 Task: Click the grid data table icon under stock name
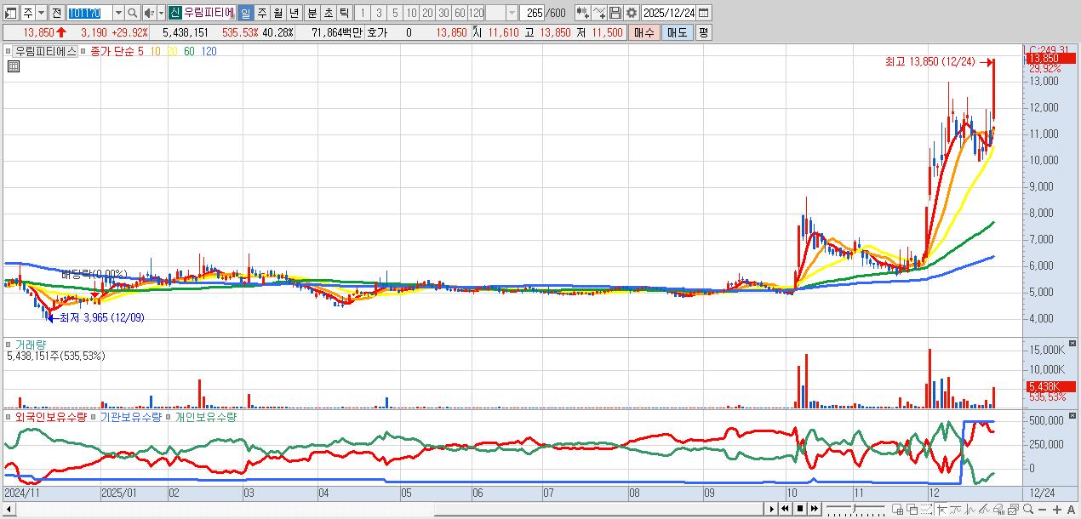click(13, 66)
